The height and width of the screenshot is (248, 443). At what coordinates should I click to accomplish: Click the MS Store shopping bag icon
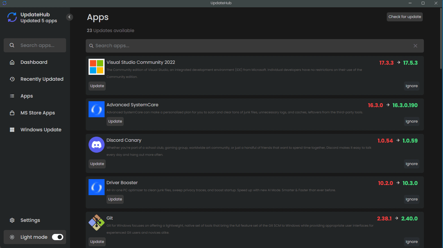tap(12, 113)
